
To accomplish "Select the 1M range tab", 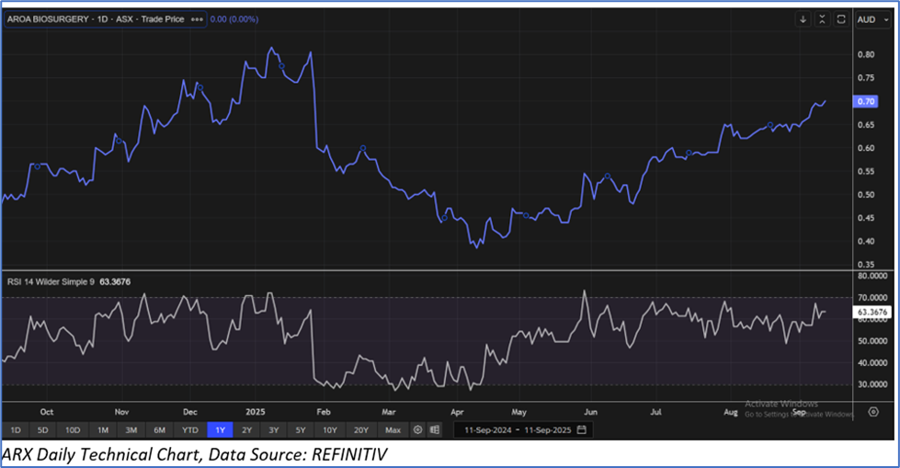I will [x=102, y=430].
